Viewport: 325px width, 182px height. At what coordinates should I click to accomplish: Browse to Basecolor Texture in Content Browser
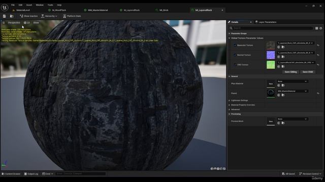[283, 47]
